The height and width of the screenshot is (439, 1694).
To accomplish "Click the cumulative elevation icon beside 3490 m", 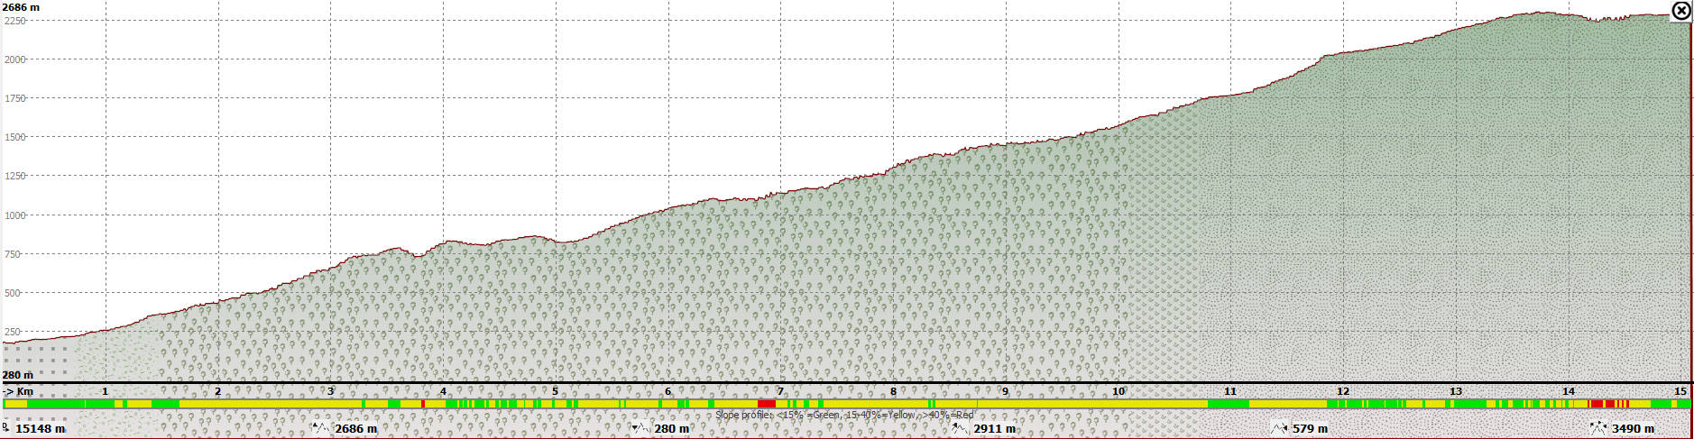I will pyautogui.click(x=1598, y=428).
